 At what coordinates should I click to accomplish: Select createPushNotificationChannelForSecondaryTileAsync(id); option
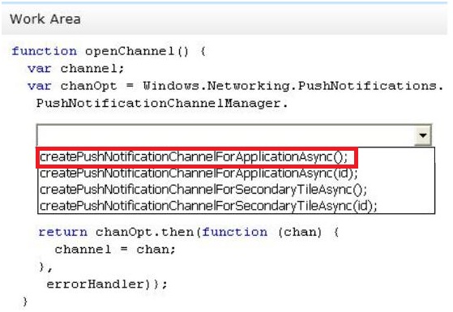click(208, 206)
